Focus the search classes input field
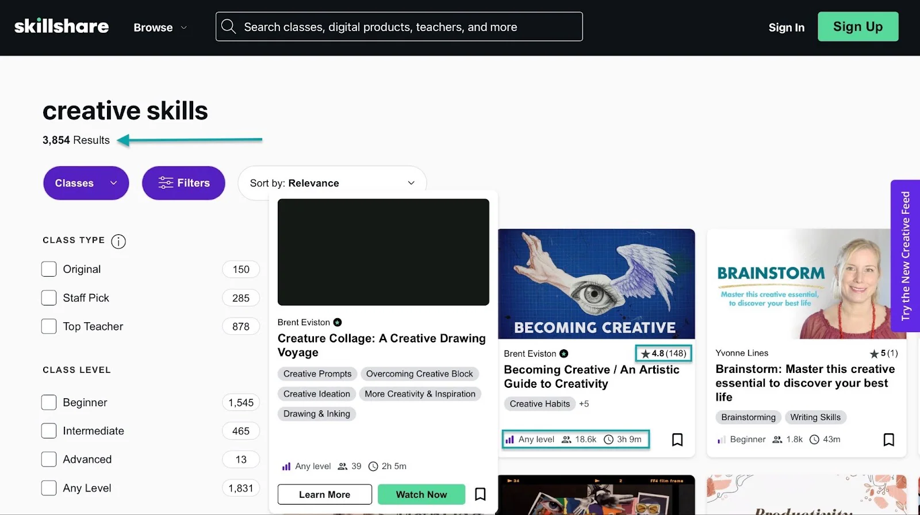The height and width of the screenshot is (515, 920). 399,26
